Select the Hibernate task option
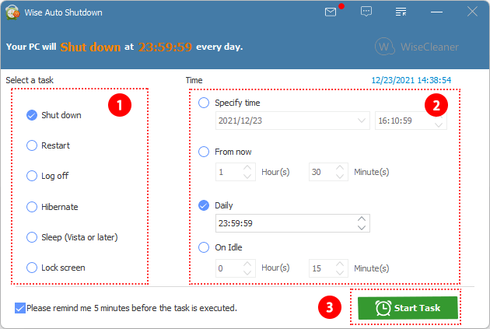Viewport: 490px width, 329px height. tap(32, 207)
